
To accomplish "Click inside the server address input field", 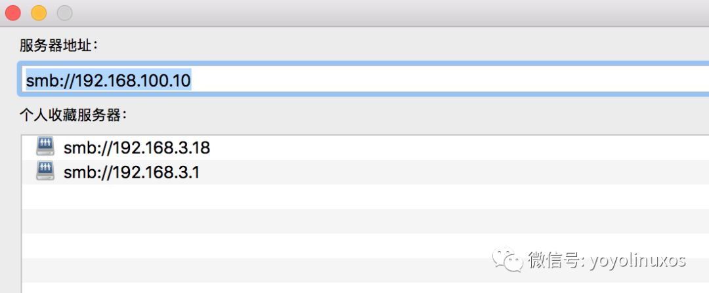I will (364, 79).
